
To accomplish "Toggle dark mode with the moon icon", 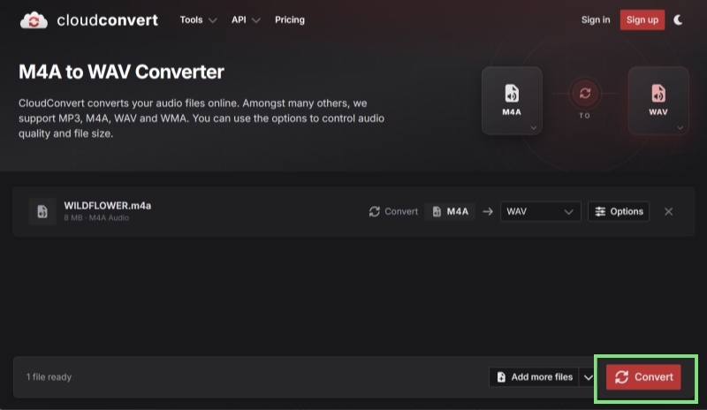I will (678, 19).
